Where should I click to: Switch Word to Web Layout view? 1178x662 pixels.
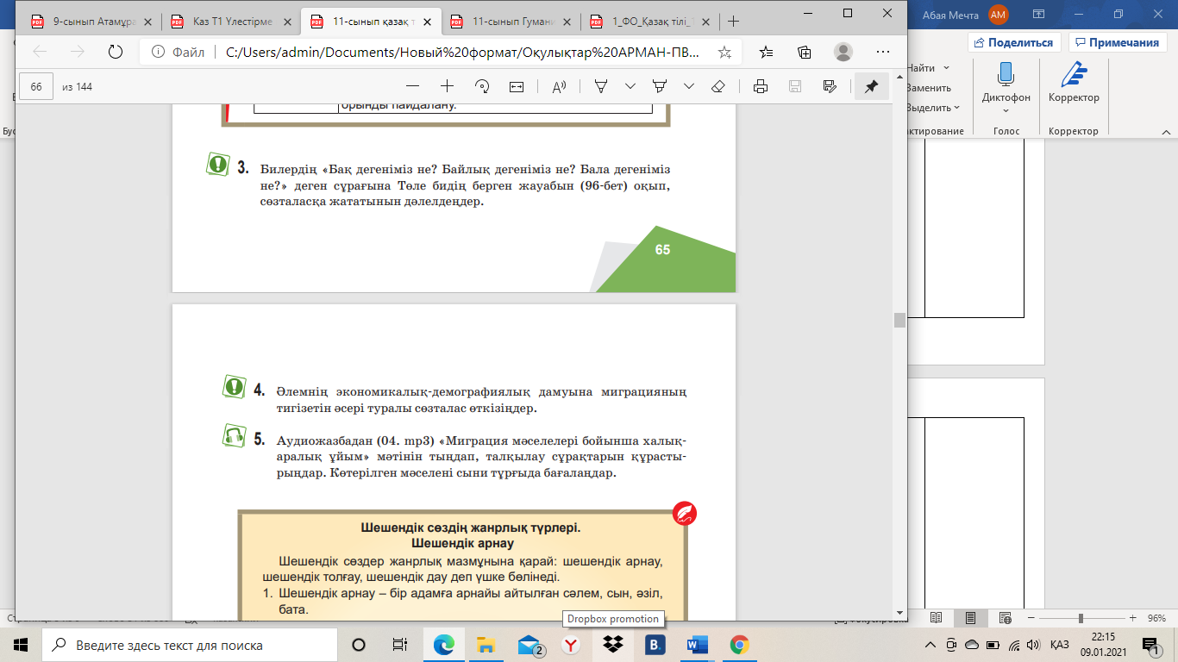pos(1006,618)
